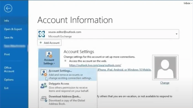Screen dimensions: 193x108
Task: Open Outlook Options
Action: [9, 80]
